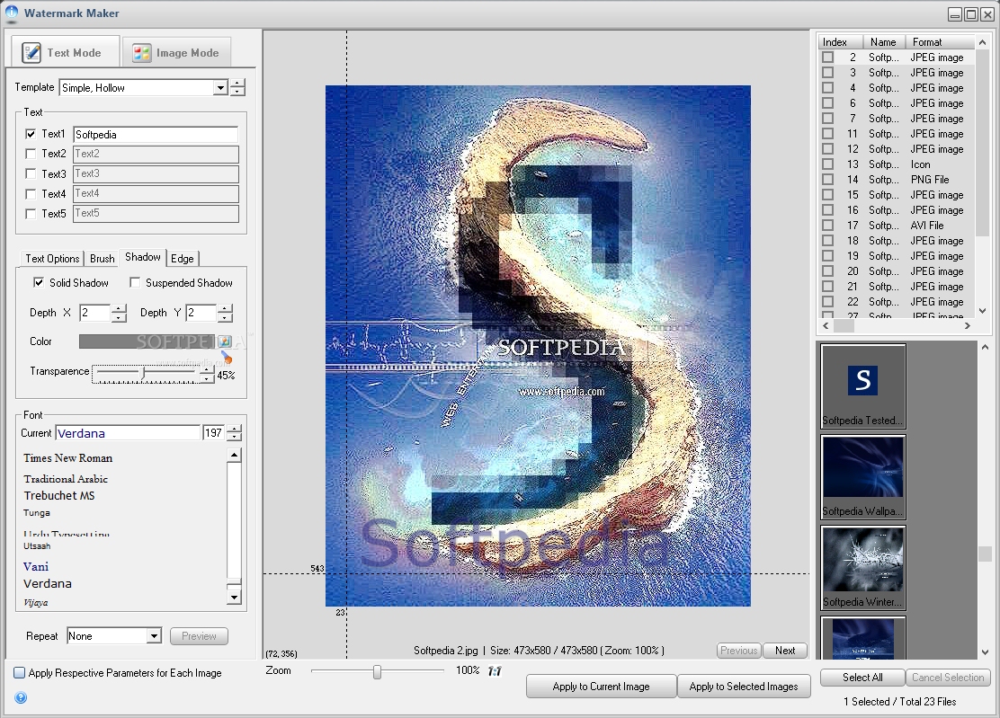This screenshot has height=718, width=1000.
Task: Open the Template dropdown
Action: coord(220,87)
